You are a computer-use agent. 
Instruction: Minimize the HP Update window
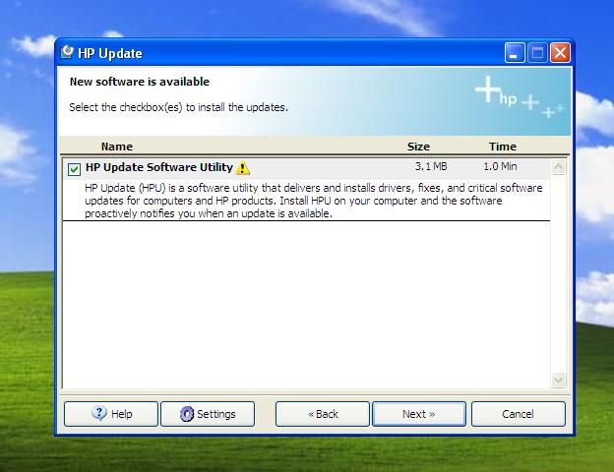click(515, 52)
